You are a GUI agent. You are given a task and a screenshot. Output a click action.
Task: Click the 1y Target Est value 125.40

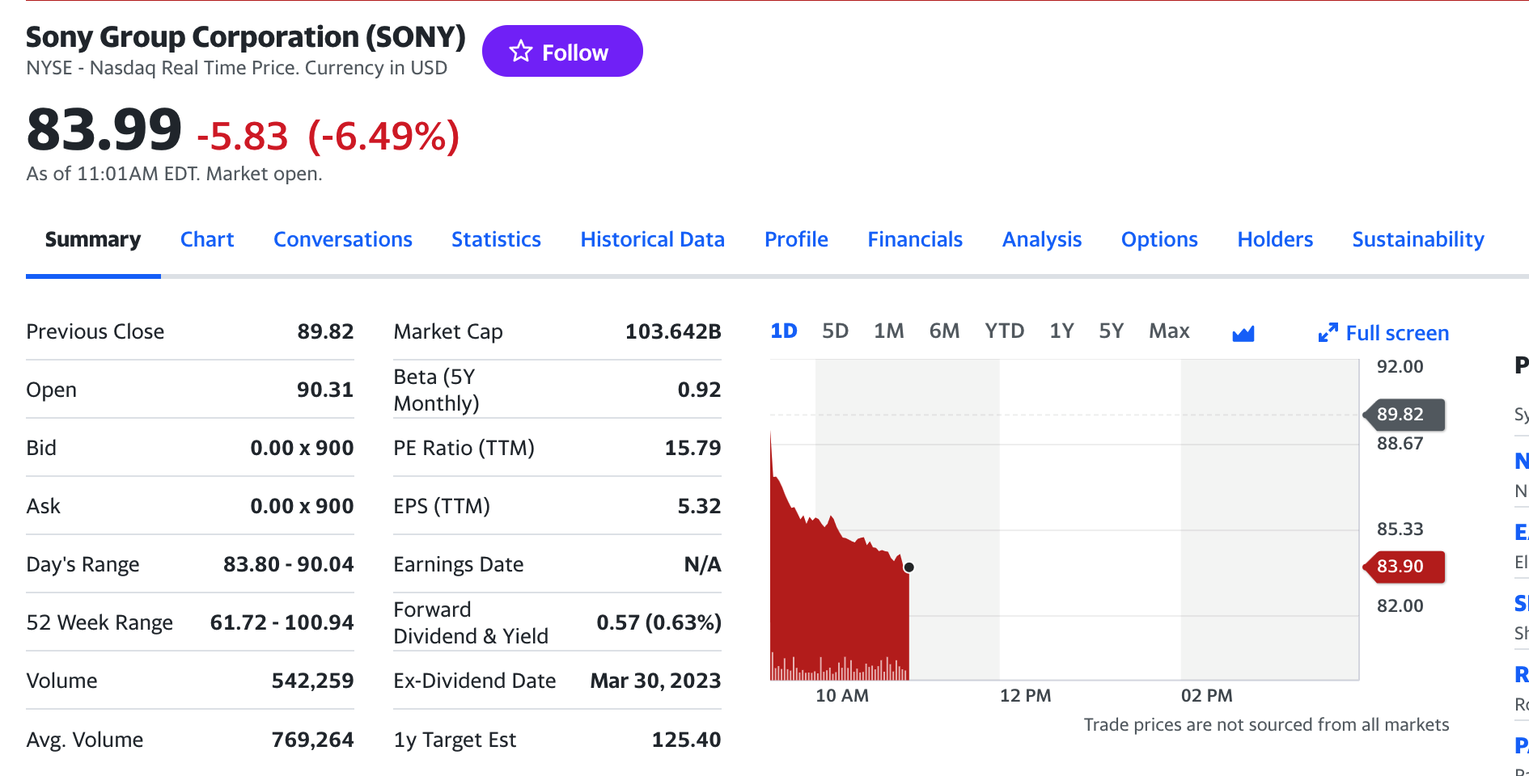tap(686, 740)
